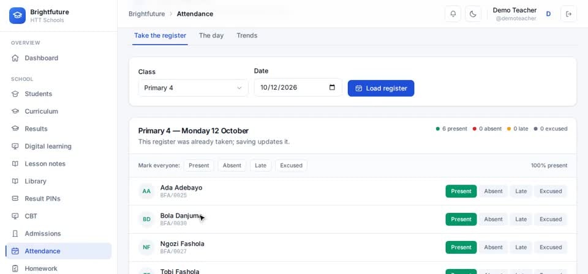Click the Homework clipboard icon
Screen dimensions: 588x274
[15, 268]
